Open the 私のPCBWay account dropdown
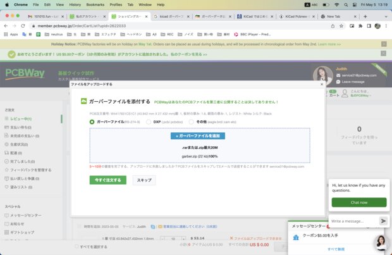This screenshot has height=255, width=392. pos(360,96)
